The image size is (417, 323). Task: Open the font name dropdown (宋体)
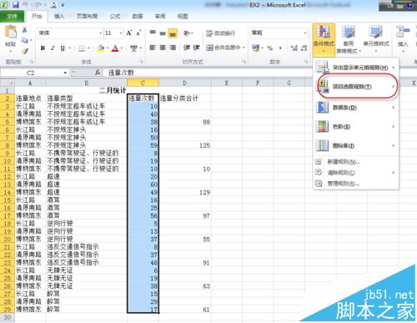(x=100, y=33)
